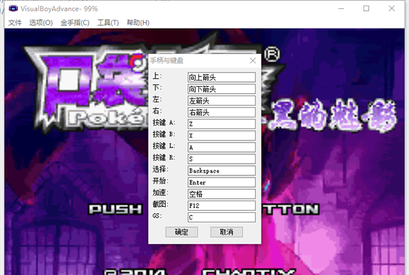409x275 pixels.
Task: Minimize the VisualBoyAdvance window
Action: pos(342,9)
